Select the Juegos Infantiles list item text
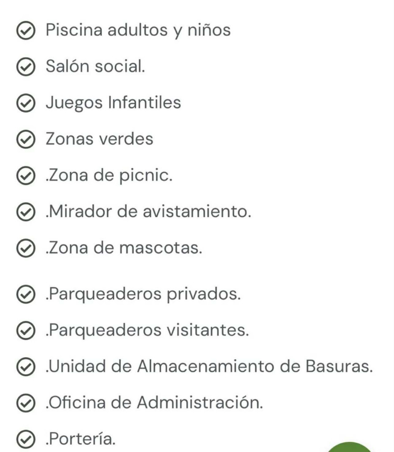This screenshot has height=452, width=394. pos(113,103)
